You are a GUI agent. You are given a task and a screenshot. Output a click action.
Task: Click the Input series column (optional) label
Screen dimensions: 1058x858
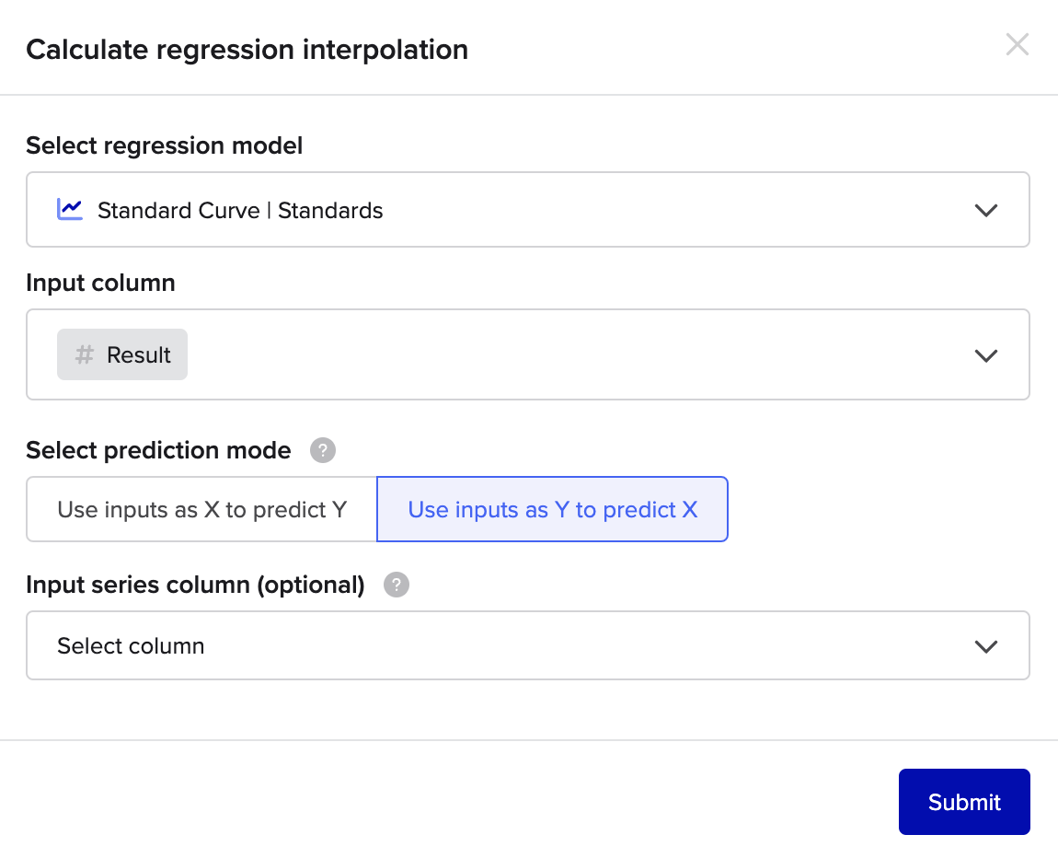[195, 585]
